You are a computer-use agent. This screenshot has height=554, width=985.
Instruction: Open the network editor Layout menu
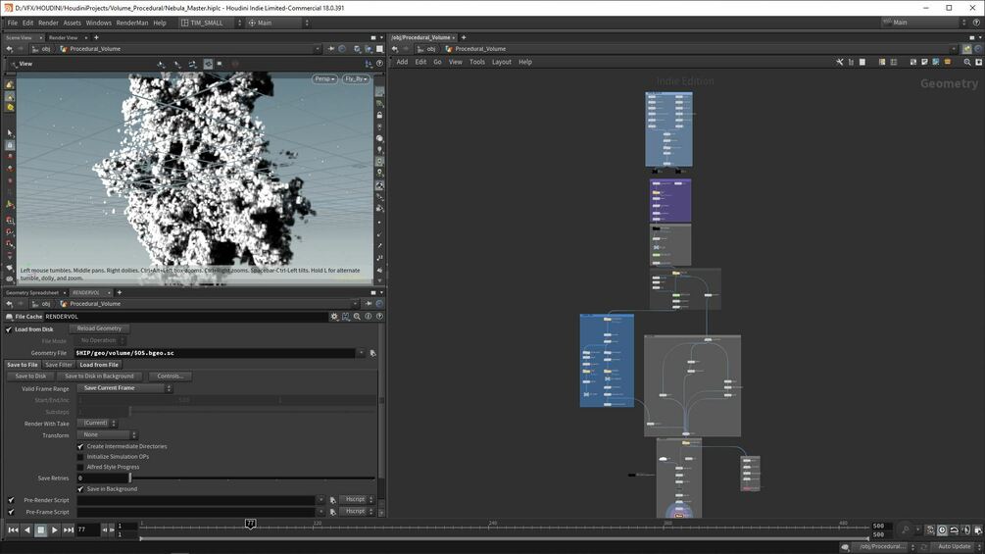click(x=501, y=62)
